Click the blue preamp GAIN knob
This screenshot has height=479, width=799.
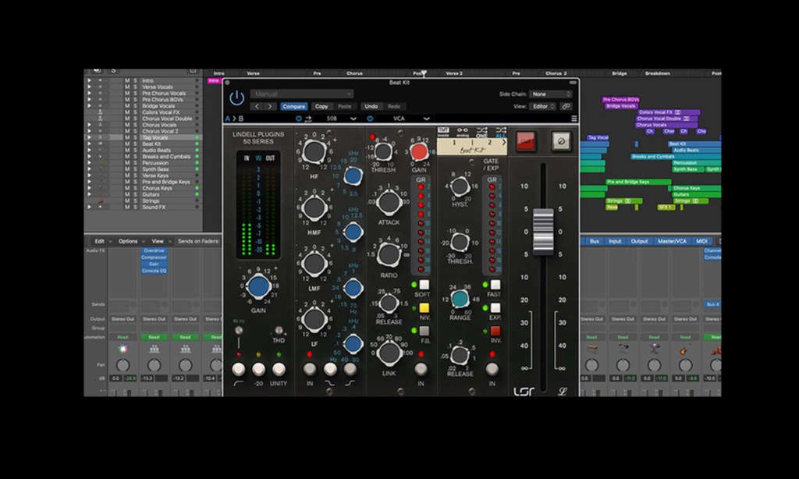click(x=258, y=287)
